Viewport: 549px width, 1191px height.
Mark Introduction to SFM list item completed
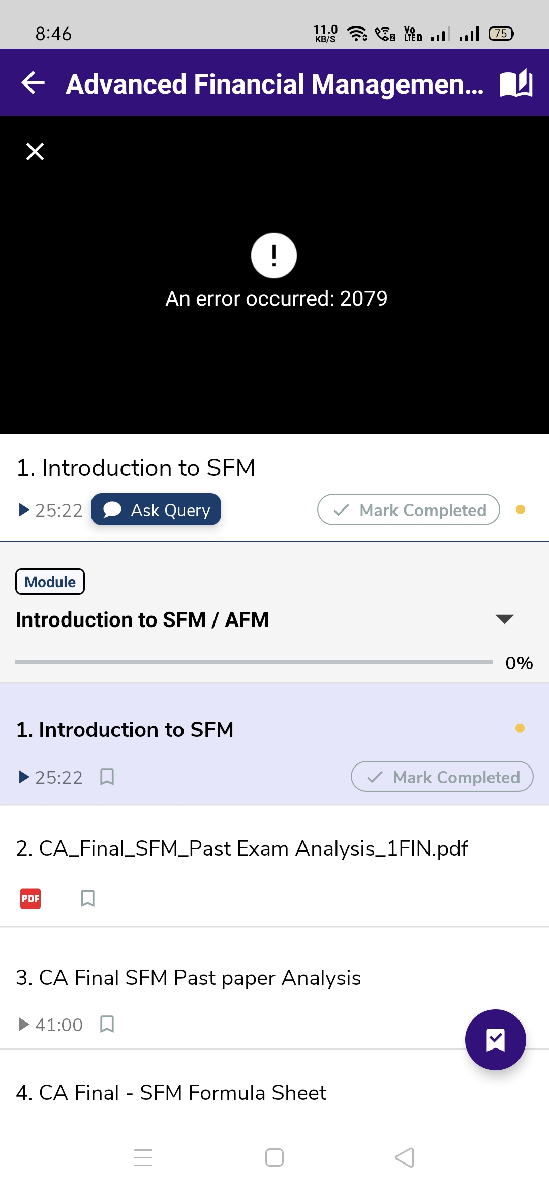442,777
